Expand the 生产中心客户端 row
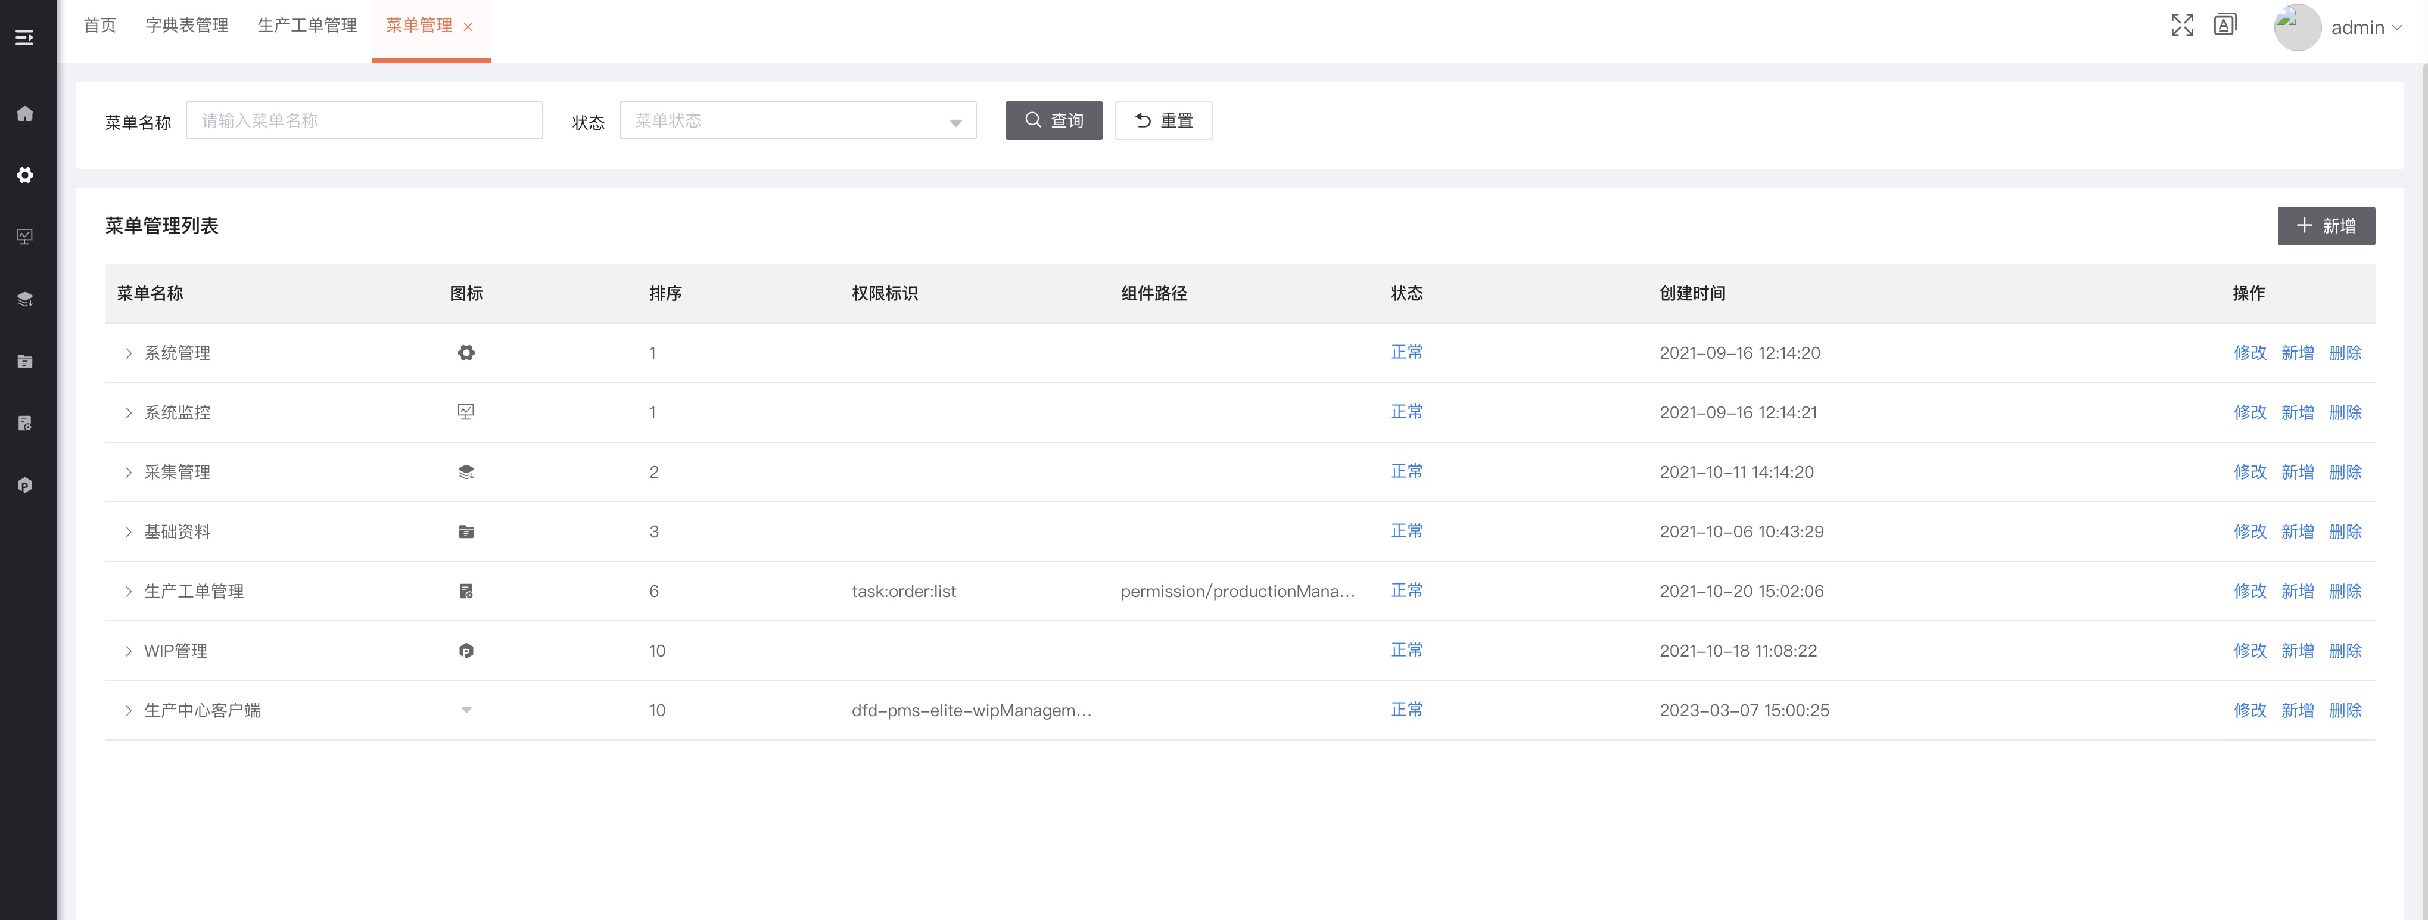Screen dimensions: 2428x920 click(x=128, y=711)
